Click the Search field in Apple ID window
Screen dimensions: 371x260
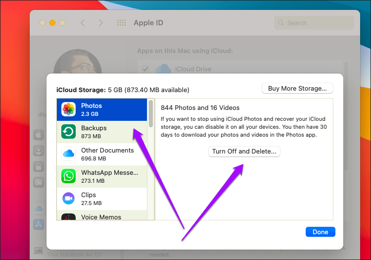click(314, 23)
